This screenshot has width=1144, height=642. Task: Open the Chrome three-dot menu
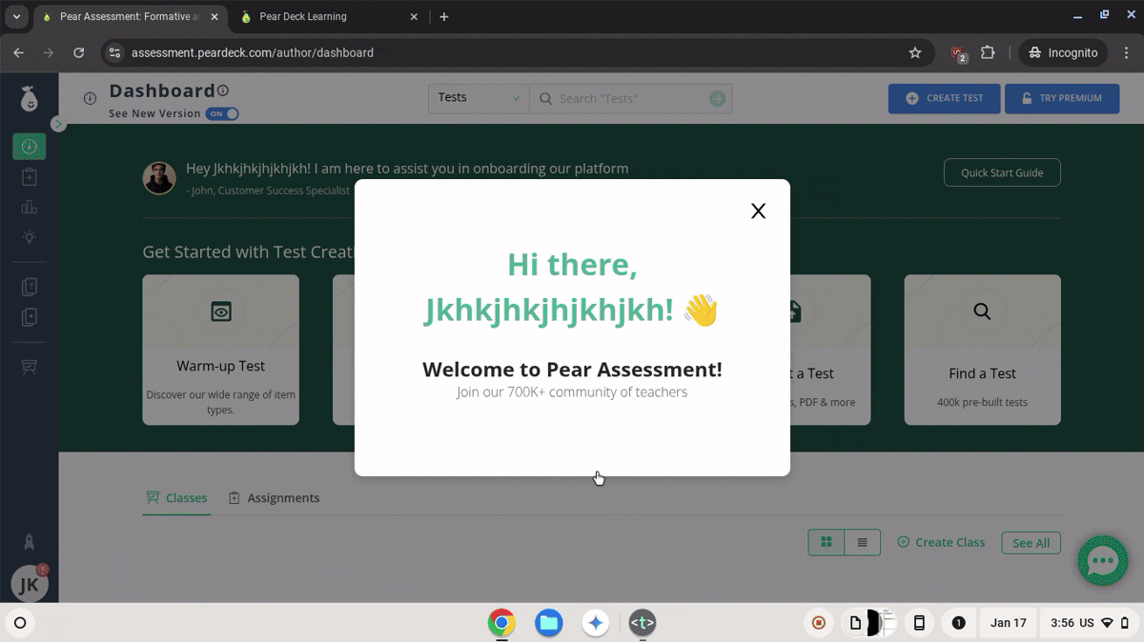(1127, 52)
